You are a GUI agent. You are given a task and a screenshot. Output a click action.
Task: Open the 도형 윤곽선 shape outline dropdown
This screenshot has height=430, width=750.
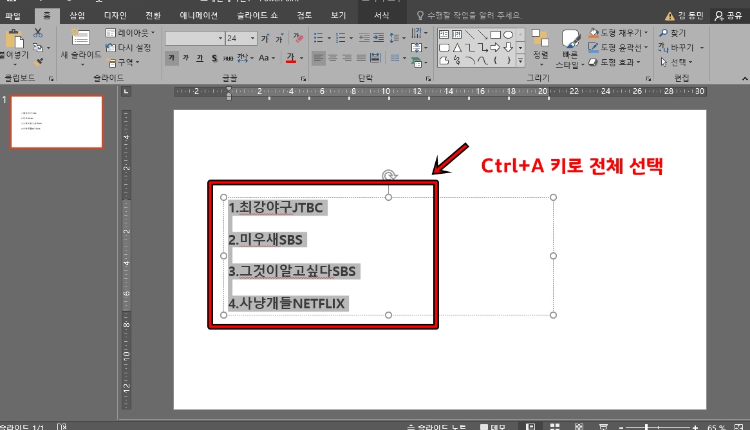(618, 48)
